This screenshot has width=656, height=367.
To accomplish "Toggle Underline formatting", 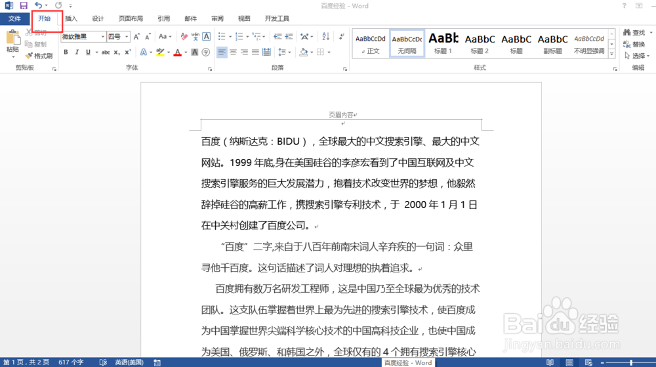I will [x=88, y=53].
